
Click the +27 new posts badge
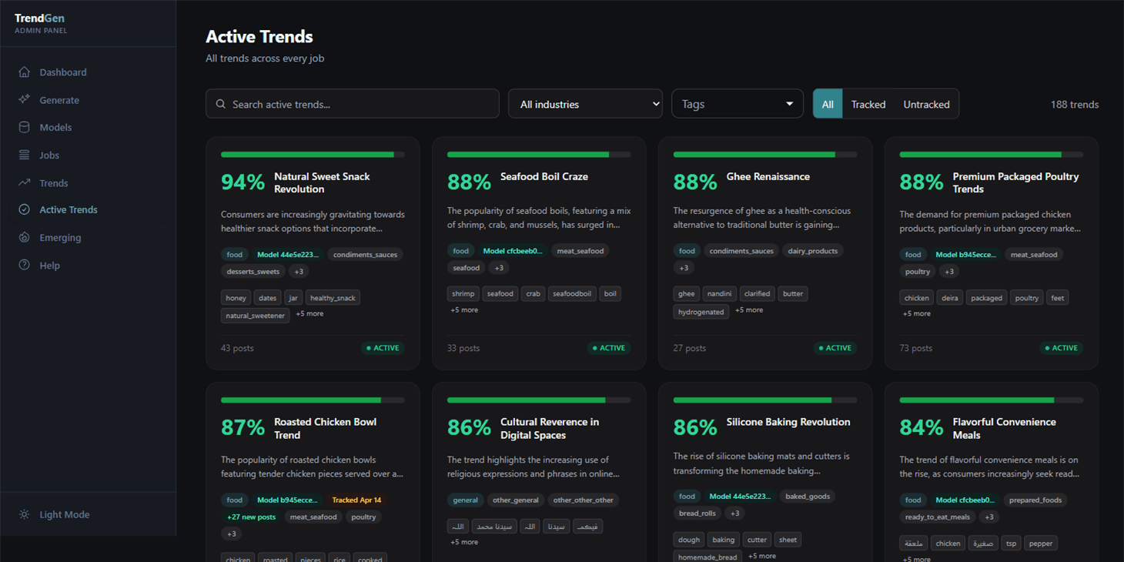pos(251,517)
